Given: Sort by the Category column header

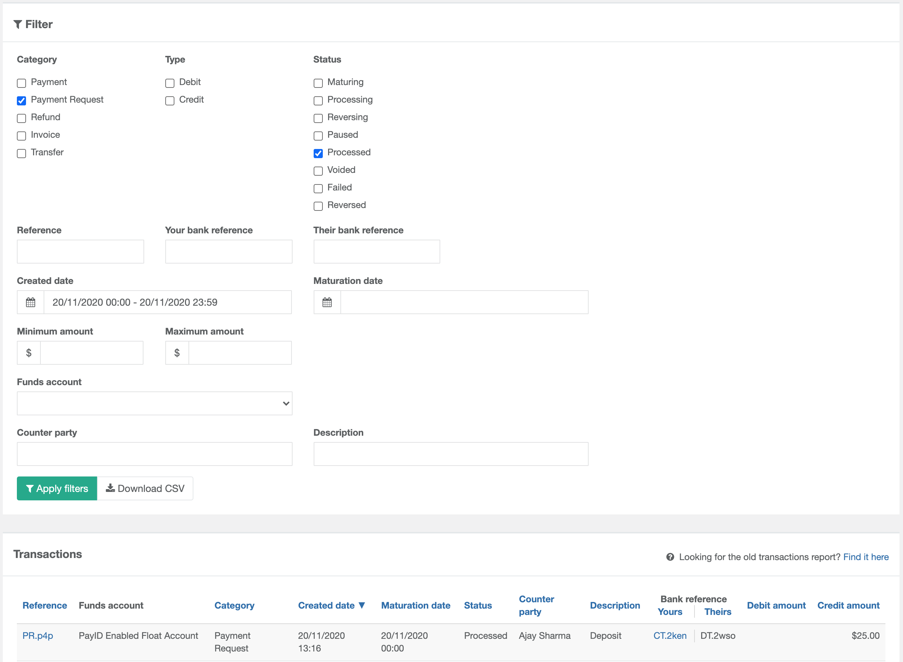Looking at the screenshot, I should click(234, 605).
